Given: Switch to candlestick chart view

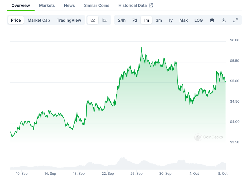Looking at the screenshot, I should pyautogui.click(x=105, y=20).
